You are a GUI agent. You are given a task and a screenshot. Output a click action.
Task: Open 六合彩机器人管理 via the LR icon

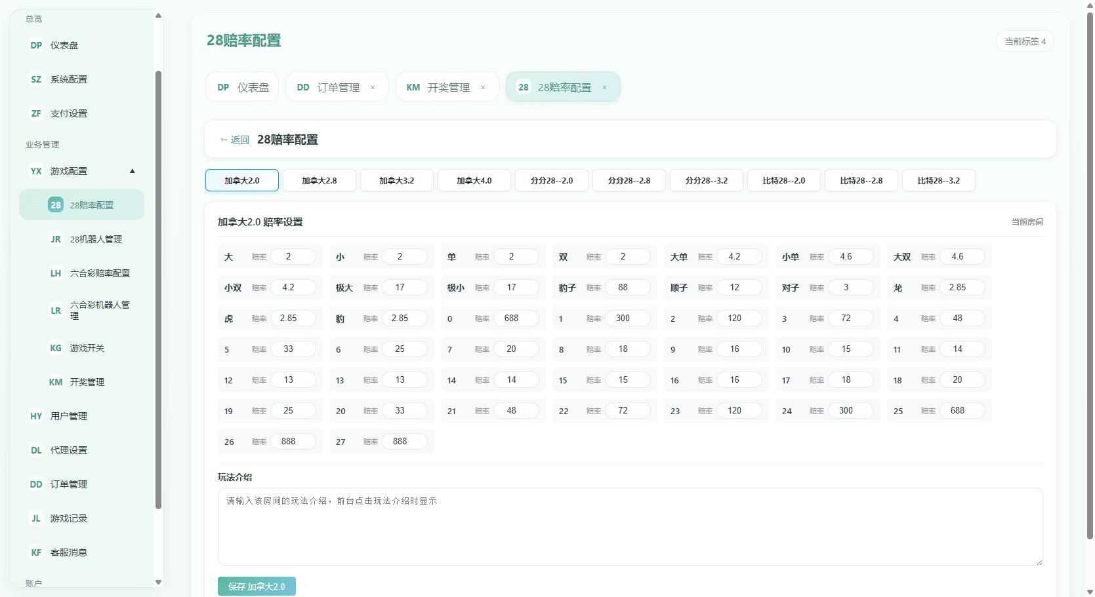[x=56, y=311]
